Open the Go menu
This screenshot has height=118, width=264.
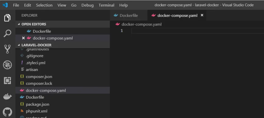point(73,5)
